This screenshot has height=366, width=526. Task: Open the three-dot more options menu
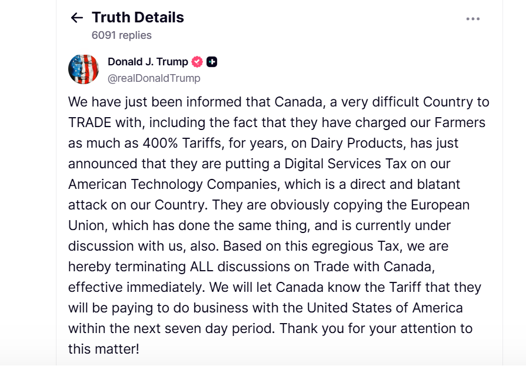click(472, 19)
